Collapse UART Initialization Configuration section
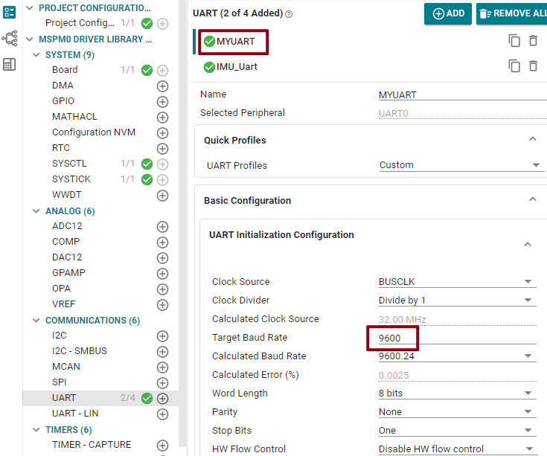Image resolution: width=547 pixels, height=456 pixels. (528, 245)
